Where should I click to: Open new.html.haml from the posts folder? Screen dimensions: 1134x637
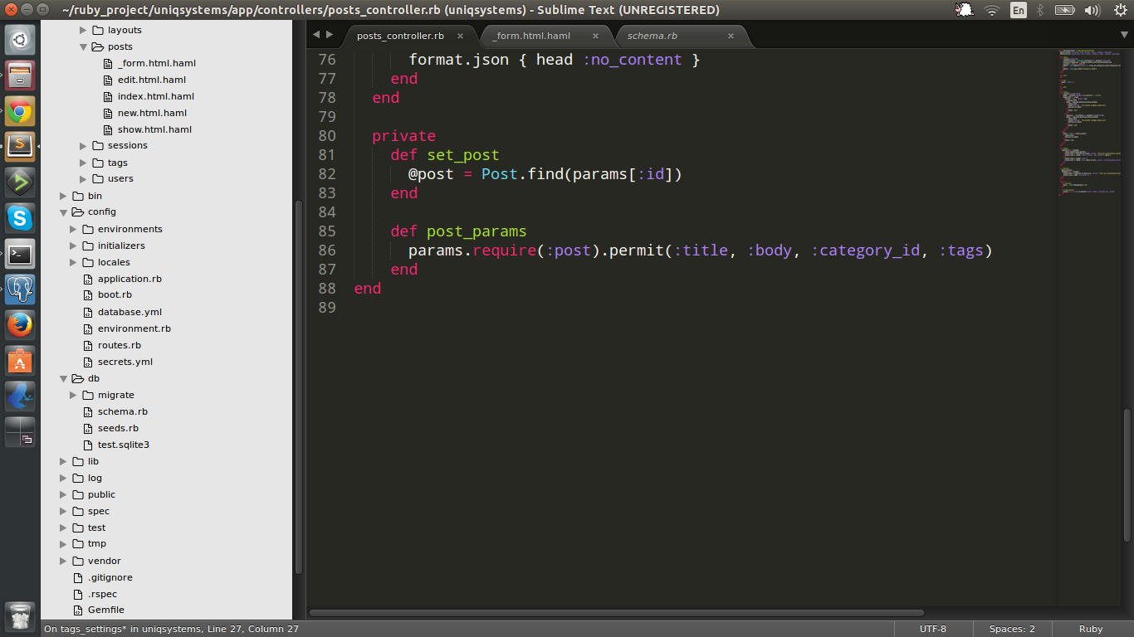pos(152,113)
